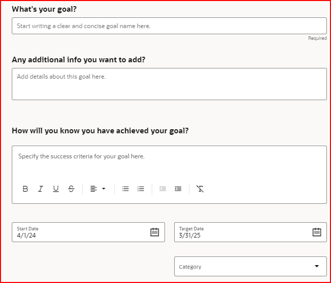Apply Italic formatting to success criteria

40,188
